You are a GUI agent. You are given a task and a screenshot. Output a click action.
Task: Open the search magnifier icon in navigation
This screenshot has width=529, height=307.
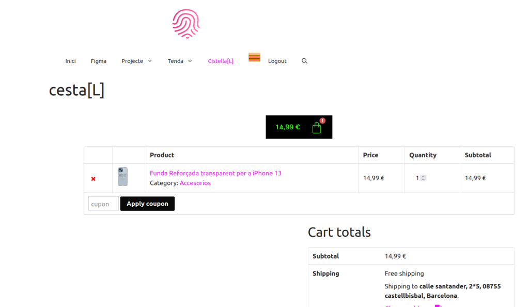304,61
